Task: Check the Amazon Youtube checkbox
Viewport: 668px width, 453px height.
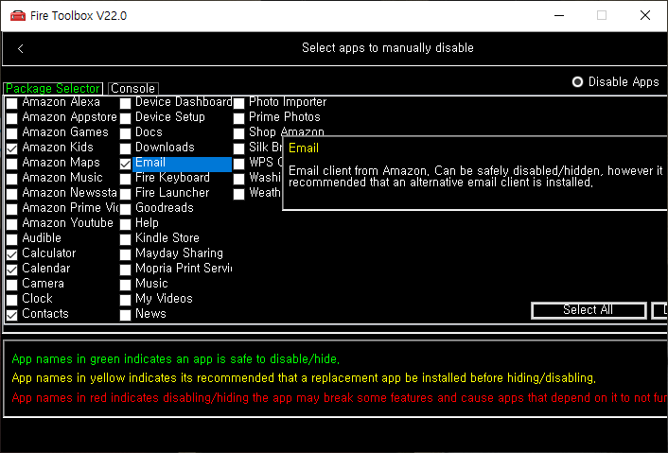Action: tap(12, 224)
